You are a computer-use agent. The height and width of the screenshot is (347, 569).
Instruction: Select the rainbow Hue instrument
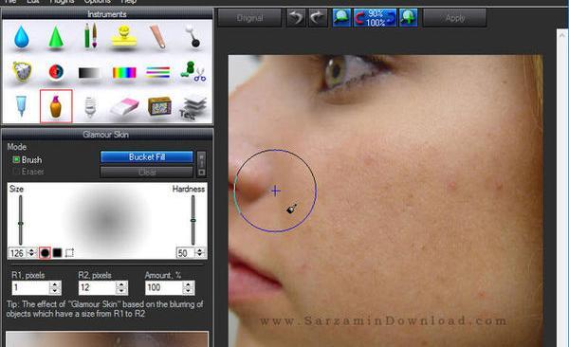point(124,73)
